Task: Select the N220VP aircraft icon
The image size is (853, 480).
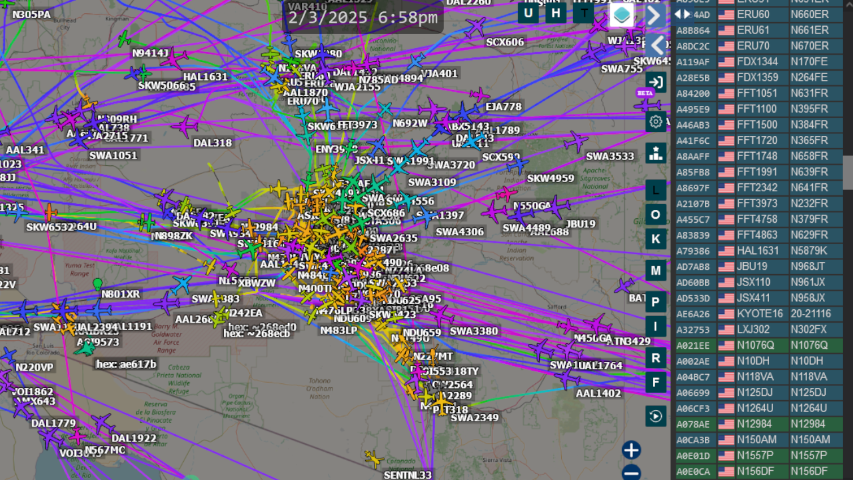Action: click(9, 356)
